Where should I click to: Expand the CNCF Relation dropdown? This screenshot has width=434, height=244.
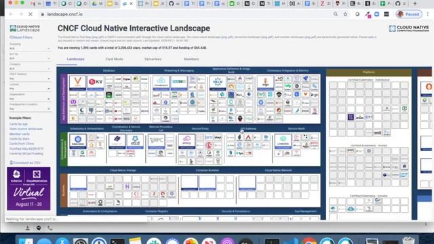coord(30,79)
